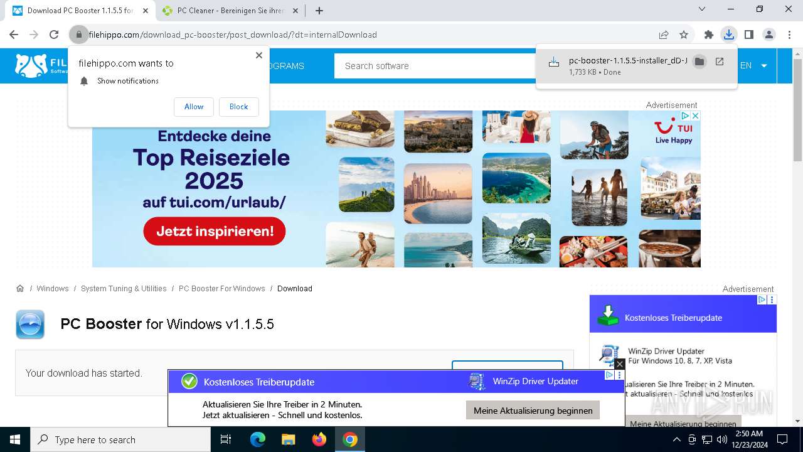Image resolution: width=803 pixels, height=452 pixels.
Task: Click Kostenloses Treiberupdate overlay ad title
Action: 259,382
